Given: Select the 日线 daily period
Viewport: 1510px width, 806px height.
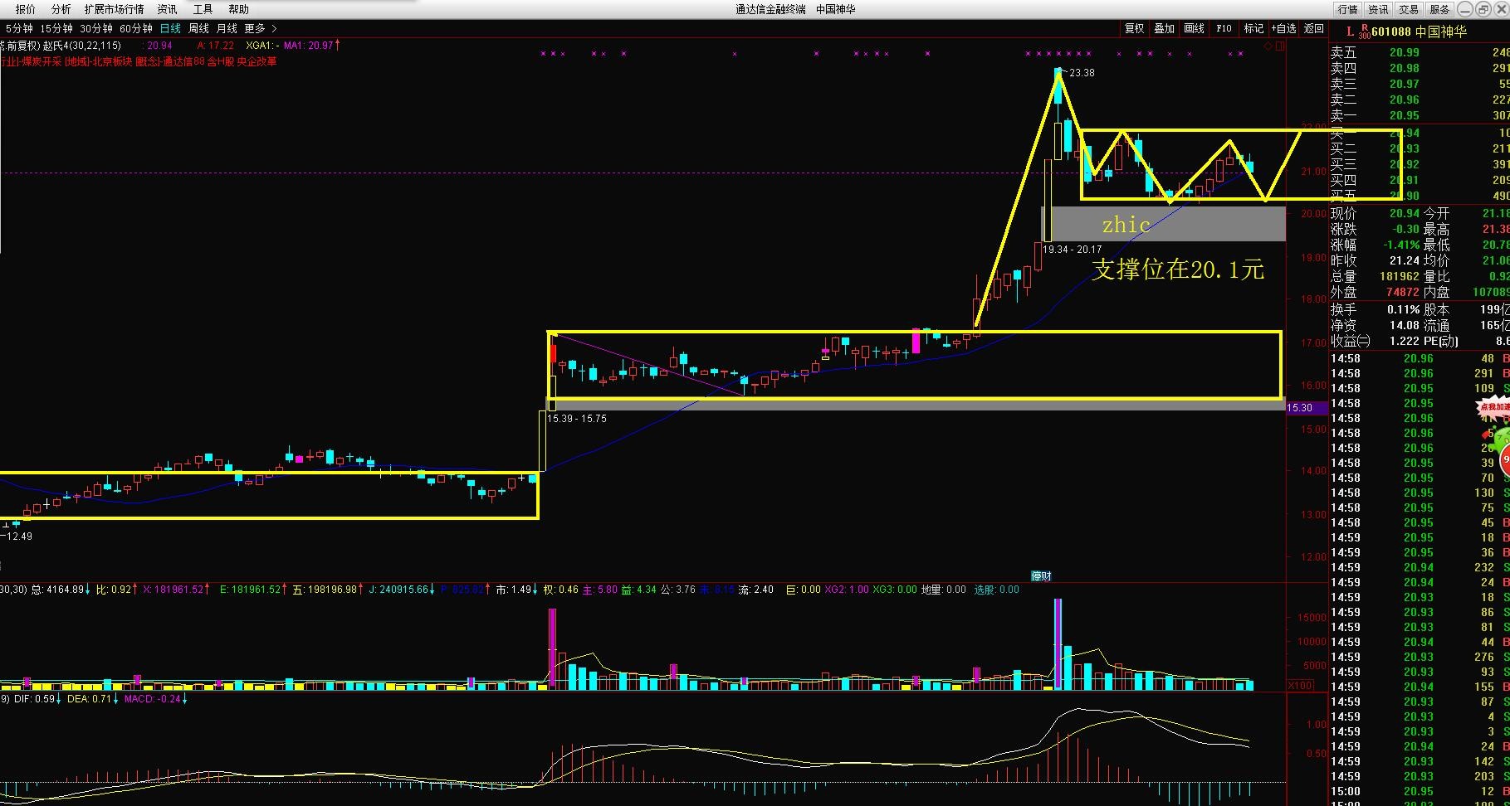Looking at the screenshot, I should 170,28.
